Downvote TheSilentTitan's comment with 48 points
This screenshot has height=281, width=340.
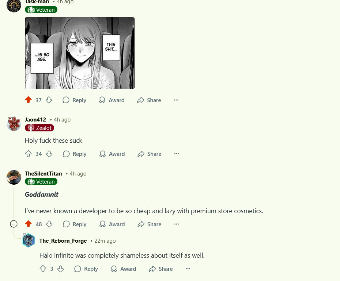(49, 224)
